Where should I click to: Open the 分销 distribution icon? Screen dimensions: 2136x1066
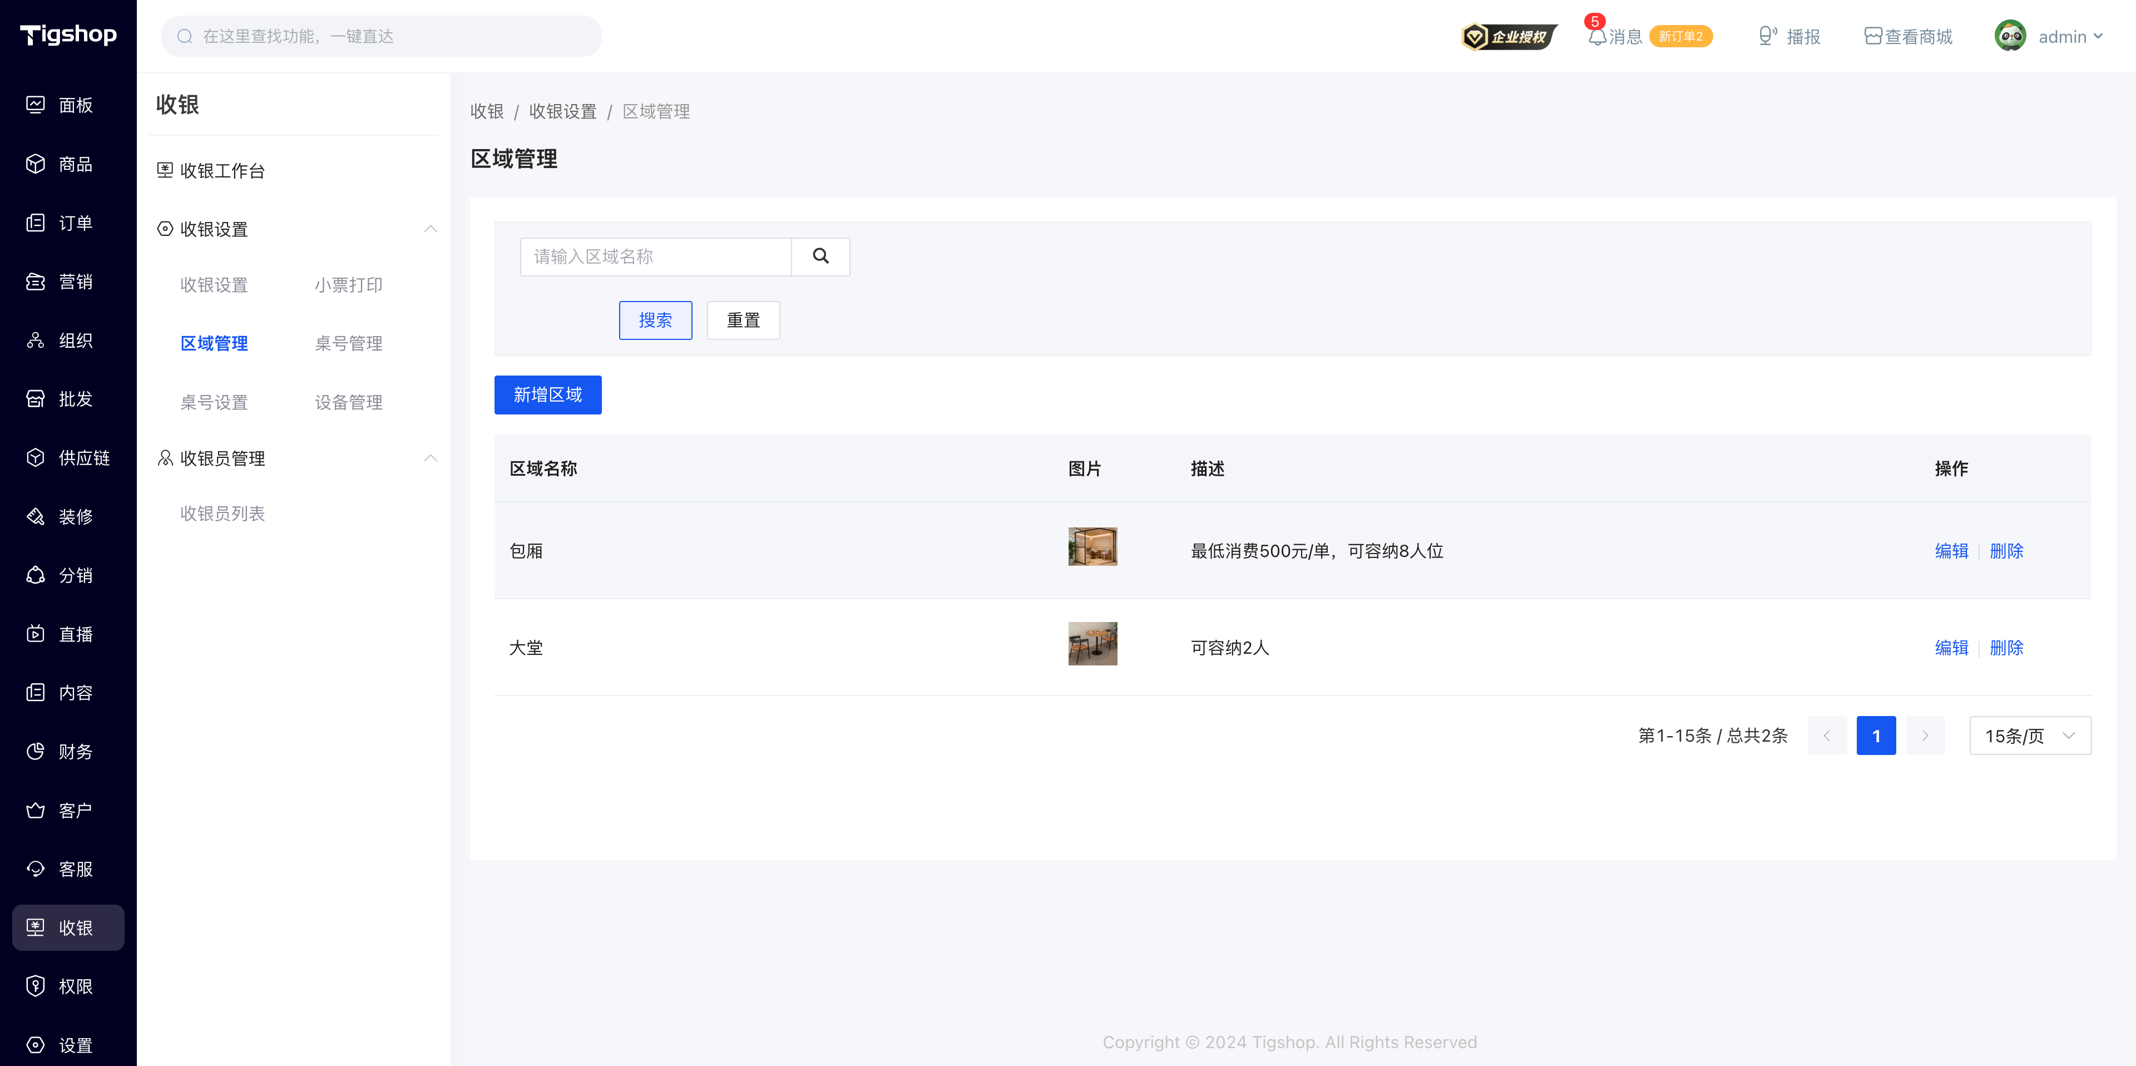click(35, 575)
